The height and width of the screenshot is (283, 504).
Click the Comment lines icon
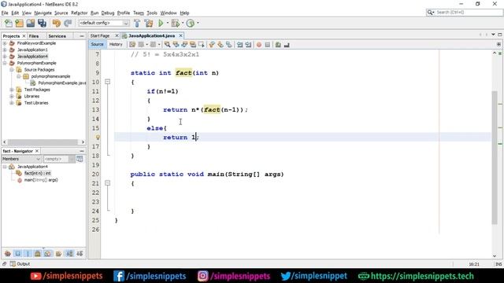(x=278, y=45)
